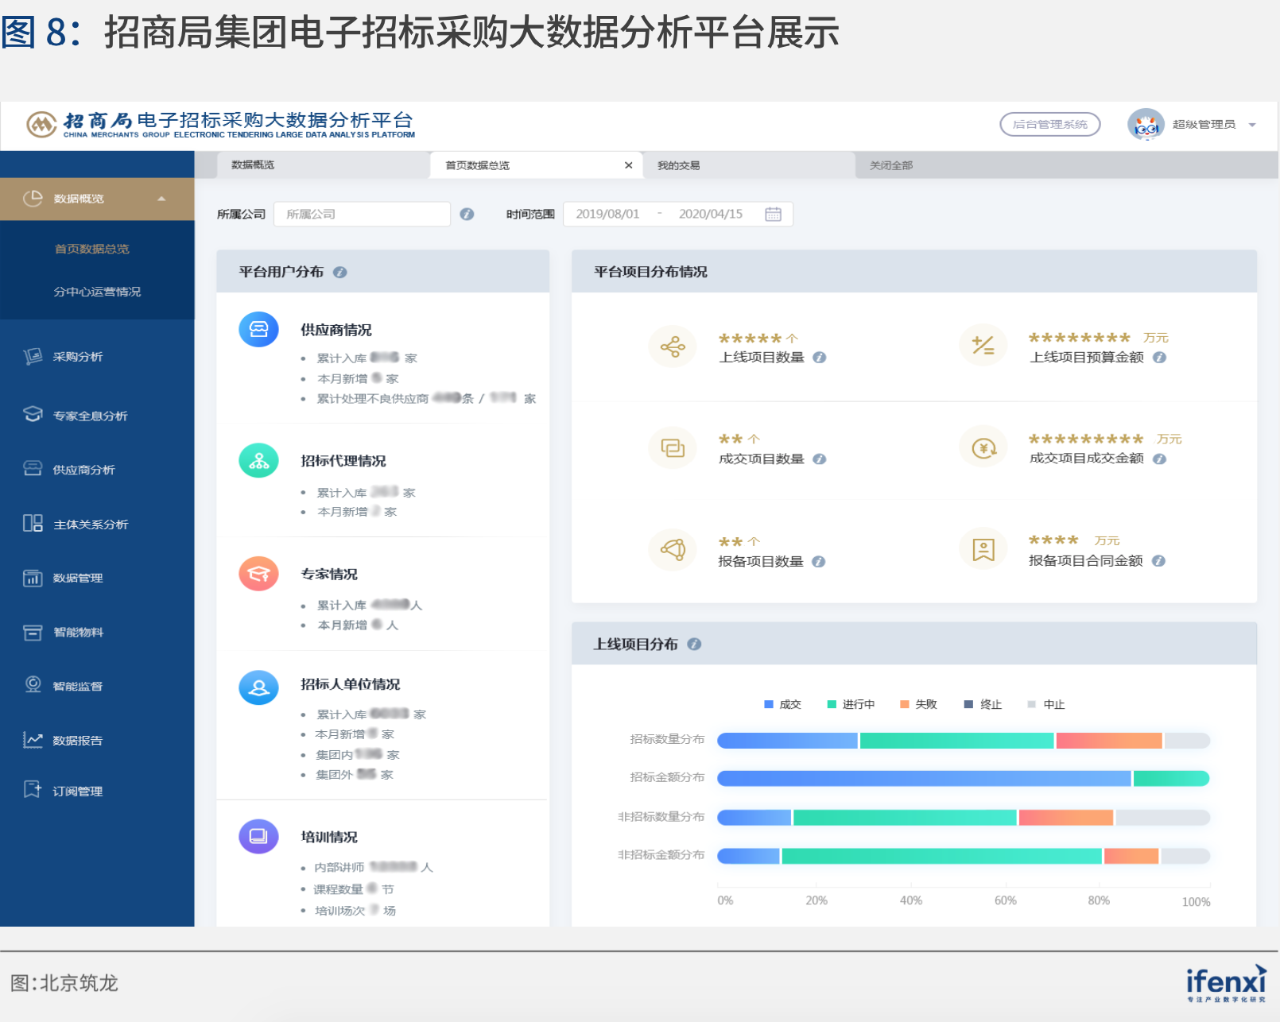Click the 数据报告 chart sidebar icon
Image resolution: width=1280 pixels, height=1022 pixels.
[x=33, y=740]
